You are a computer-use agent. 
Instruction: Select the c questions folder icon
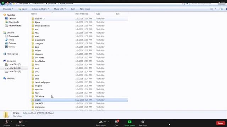[33, 40]
